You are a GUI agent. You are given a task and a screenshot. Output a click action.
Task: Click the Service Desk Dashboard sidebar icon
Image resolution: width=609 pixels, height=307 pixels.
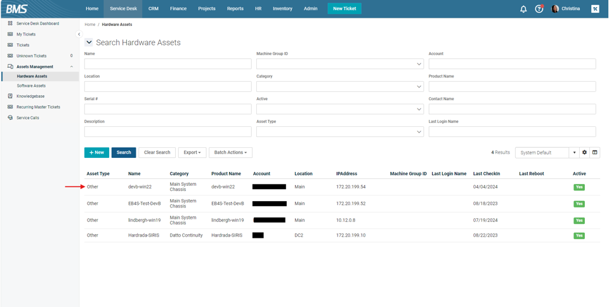10,23
